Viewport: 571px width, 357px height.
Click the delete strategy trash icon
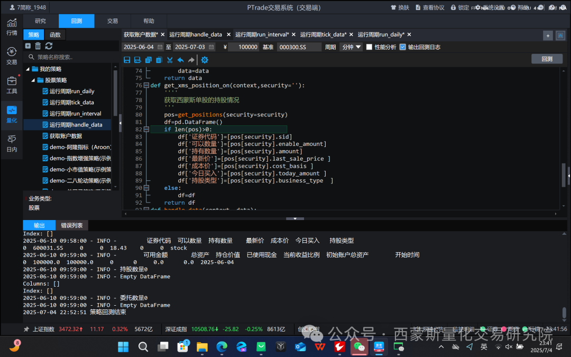38,46
